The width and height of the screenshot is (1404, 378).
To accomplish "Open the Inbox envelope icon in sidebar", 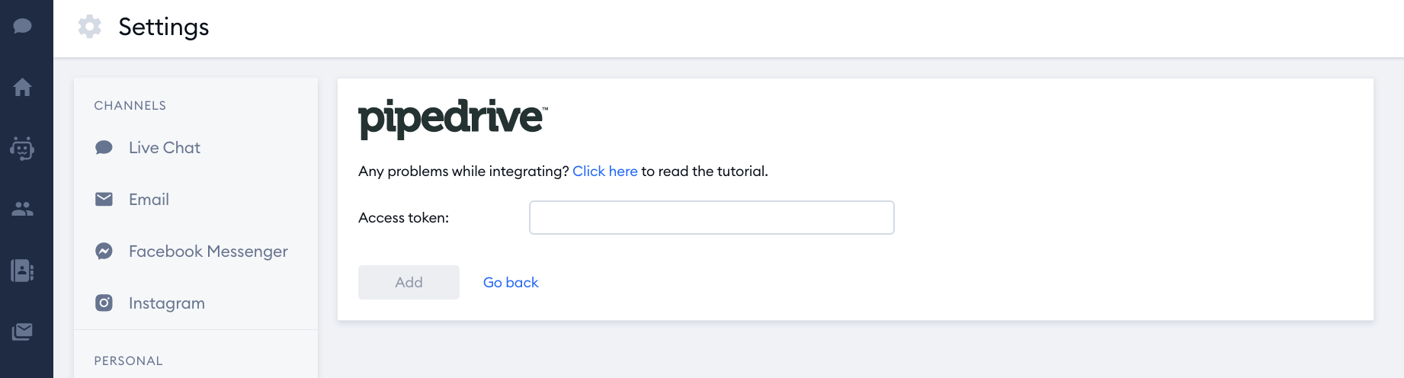I will click(22, 332).
